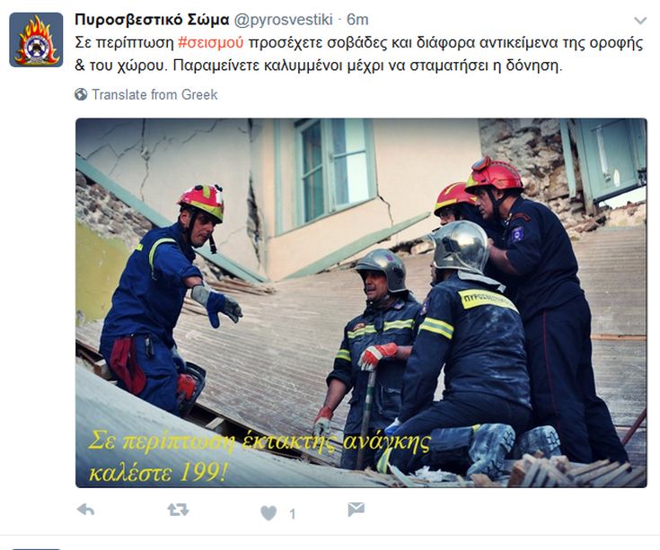The height and width of the screenshot is (550, 660).
Task: Click the Translate from Greek link
Action: [154, 94]
